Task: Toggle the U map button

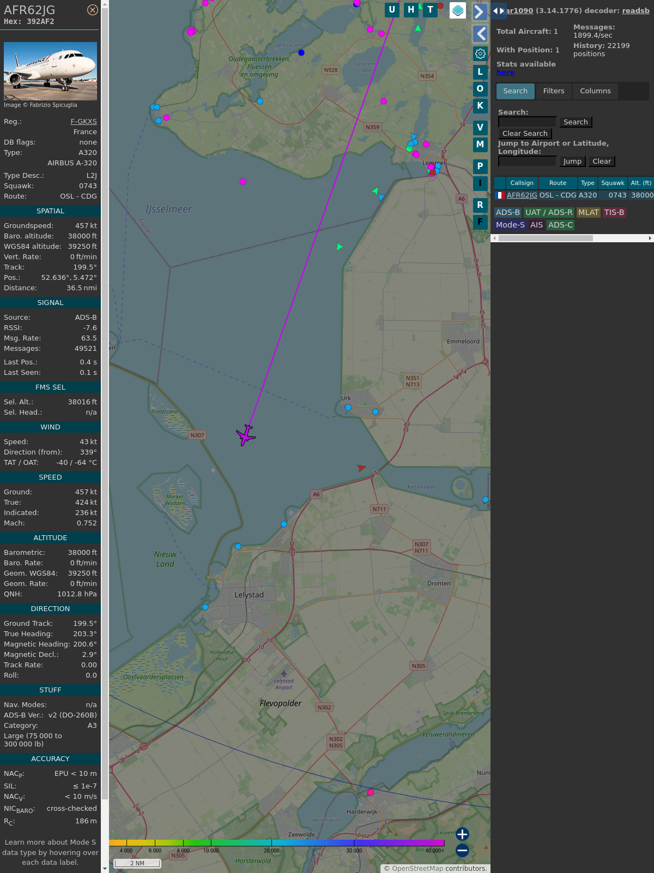Action: click(x=392, y=10)
